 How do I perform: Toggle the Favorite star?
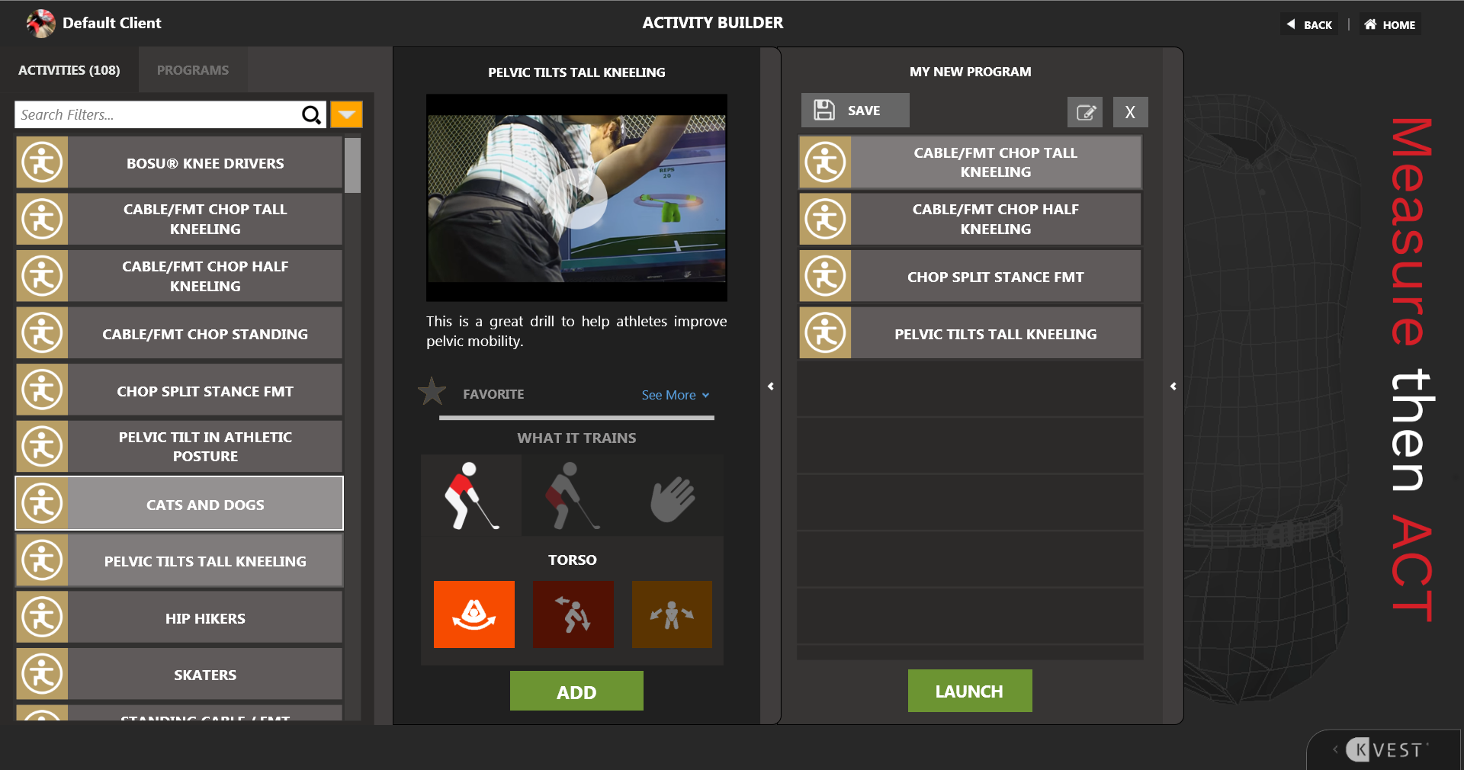pos(432,393)
